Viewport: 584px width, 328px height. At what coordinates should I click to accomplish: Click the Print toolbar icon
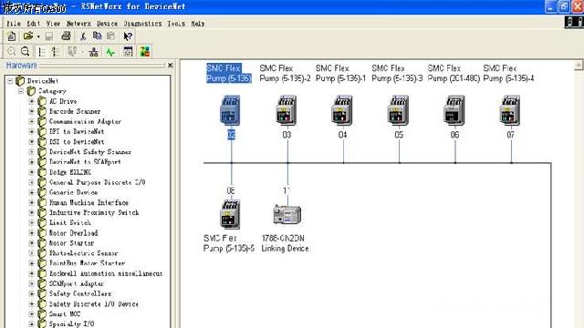point(66,36)
